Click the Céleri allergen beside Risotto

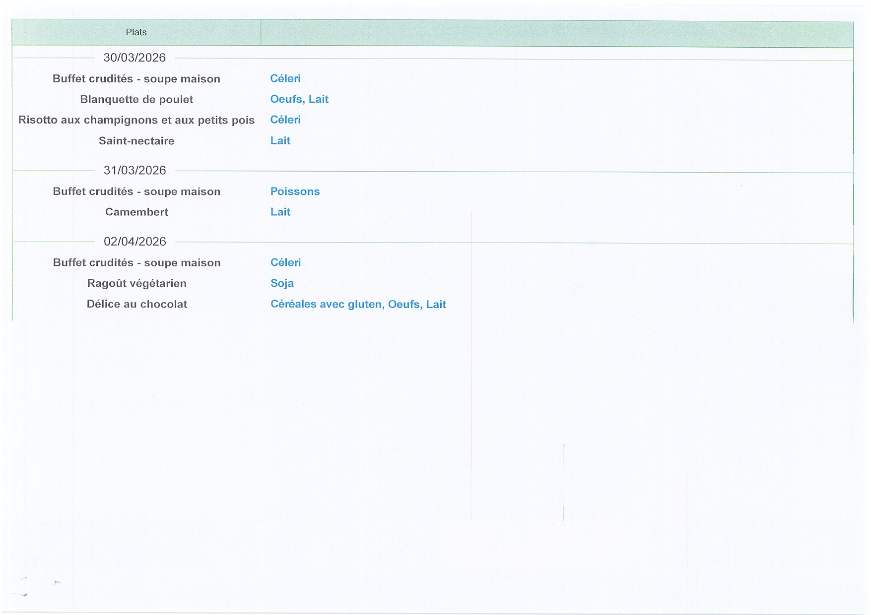coord(285,120)
